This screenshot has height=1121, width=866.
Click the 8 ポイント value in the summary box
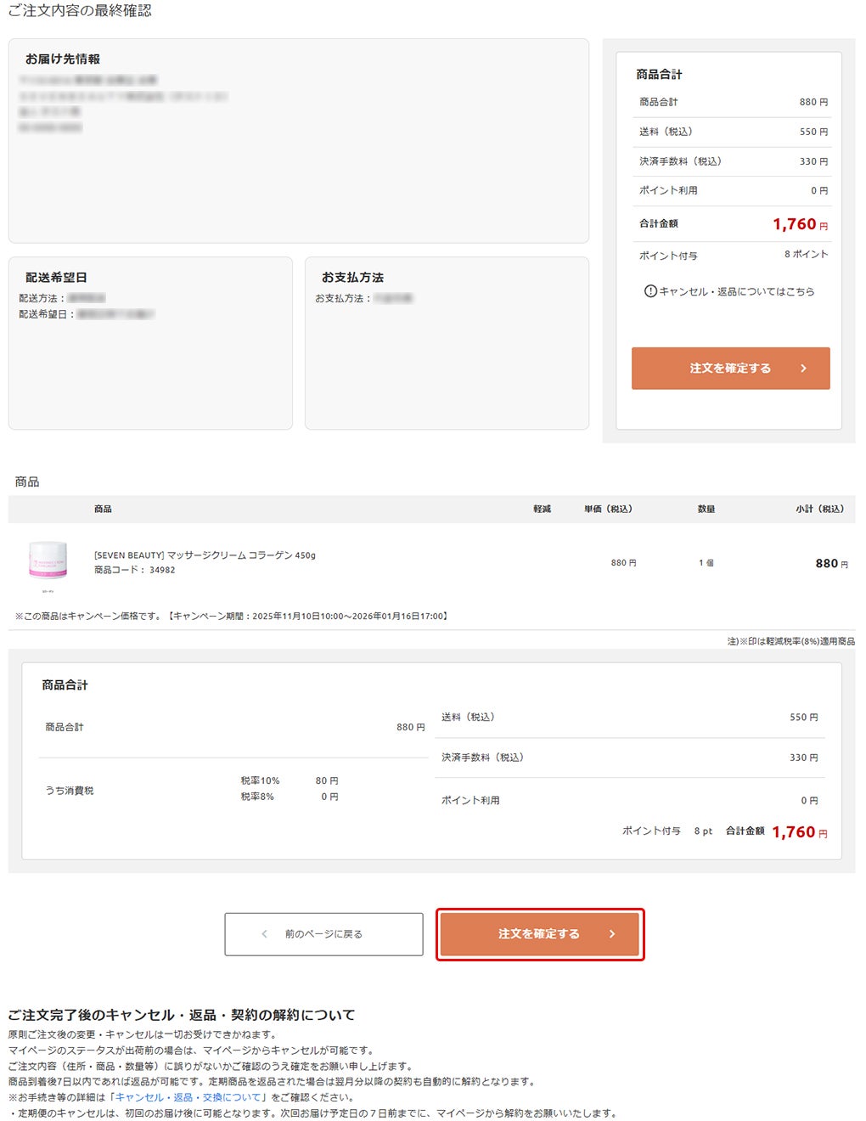(x=807, y=254)
